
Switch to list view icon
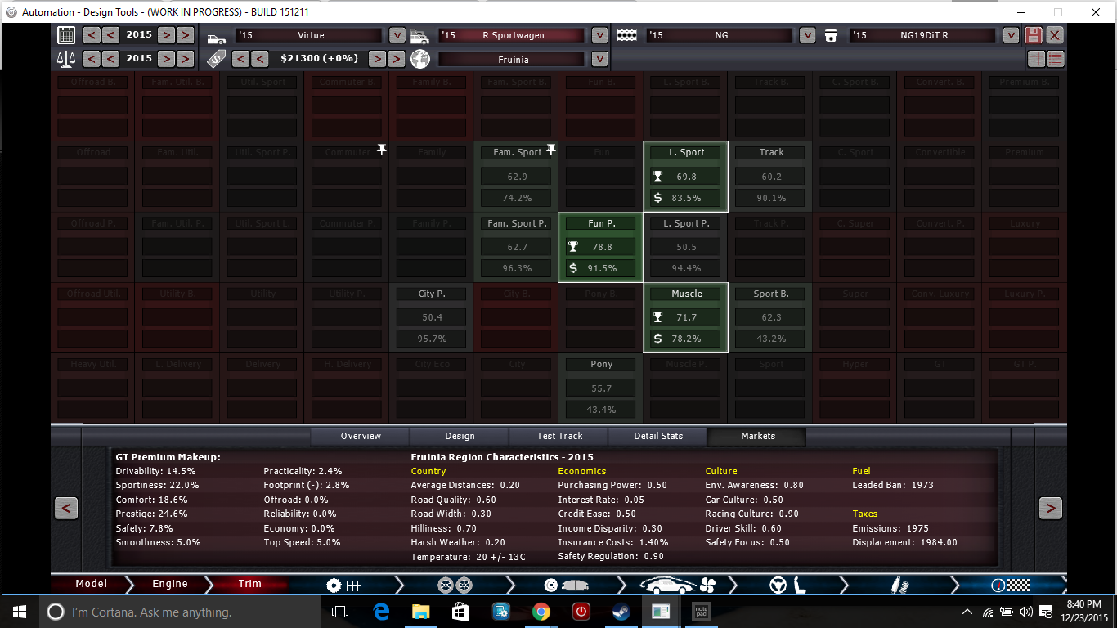1056,59
